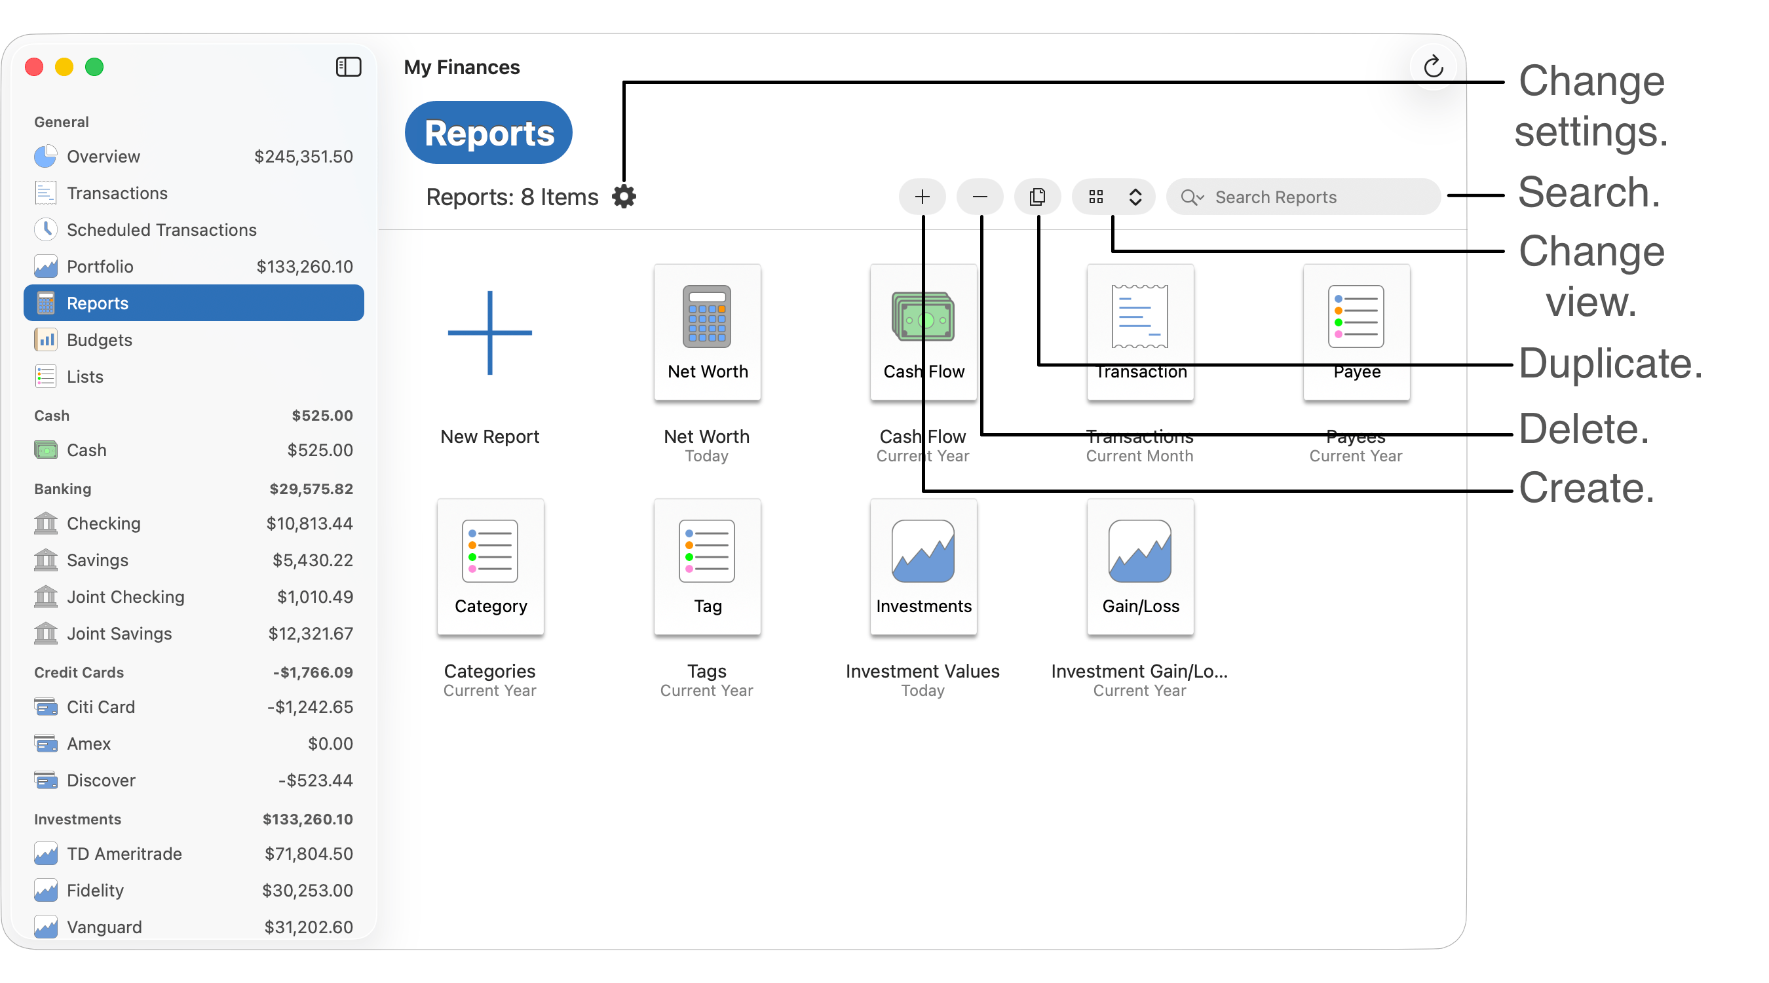Select Scheduled Transactions in the sidebar
1769x983 pixels.
(161, 230)
